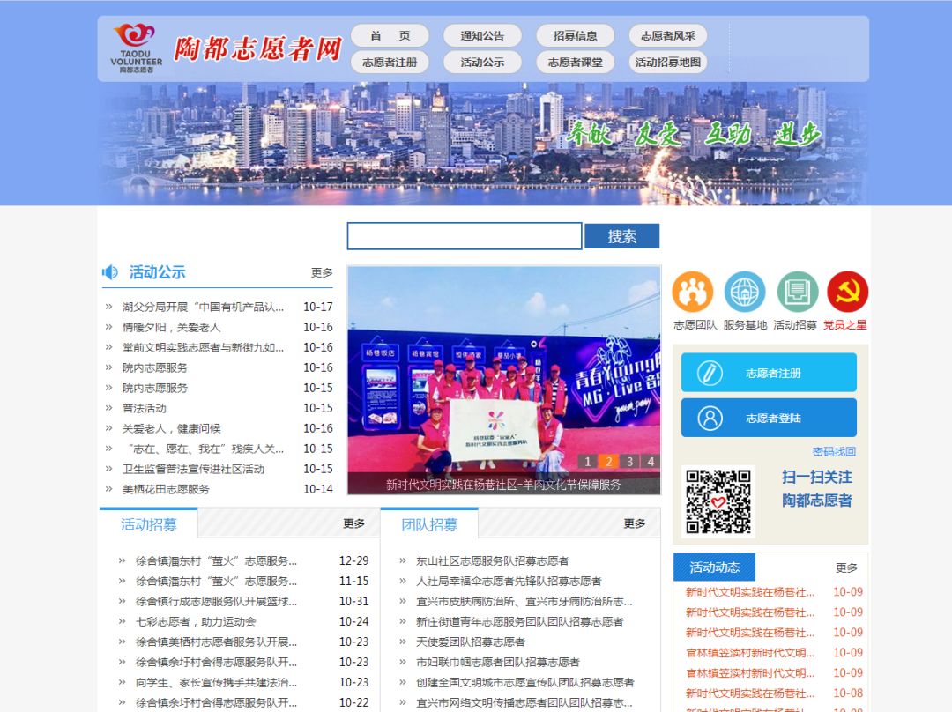Open 卫生监督普法宣传进社区活动 announcement
Screen dimensions: 952x712
[x=193, y=469]
